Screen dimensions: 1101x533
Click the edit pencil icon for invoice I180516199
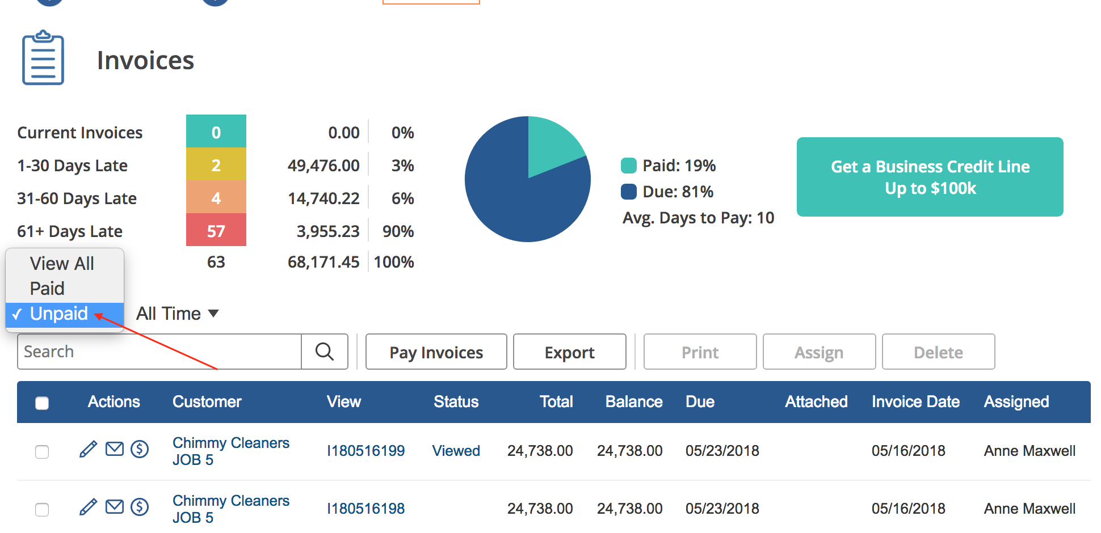(x=88, y=450)
